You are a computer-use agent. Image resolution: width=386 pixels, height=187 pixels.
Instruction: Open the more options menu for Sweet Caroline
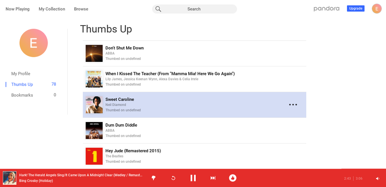tap(293, 105)
